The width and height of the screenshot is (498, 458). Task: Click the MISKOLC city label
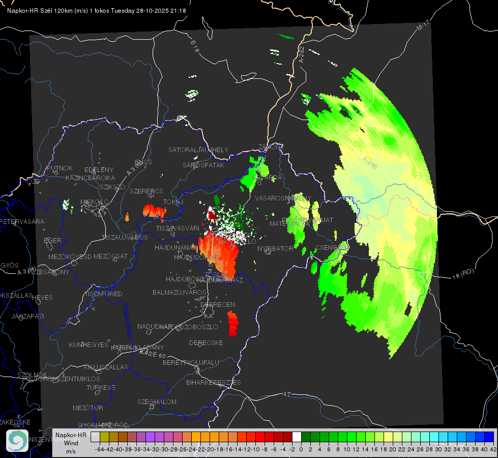[x=94, y=202]
